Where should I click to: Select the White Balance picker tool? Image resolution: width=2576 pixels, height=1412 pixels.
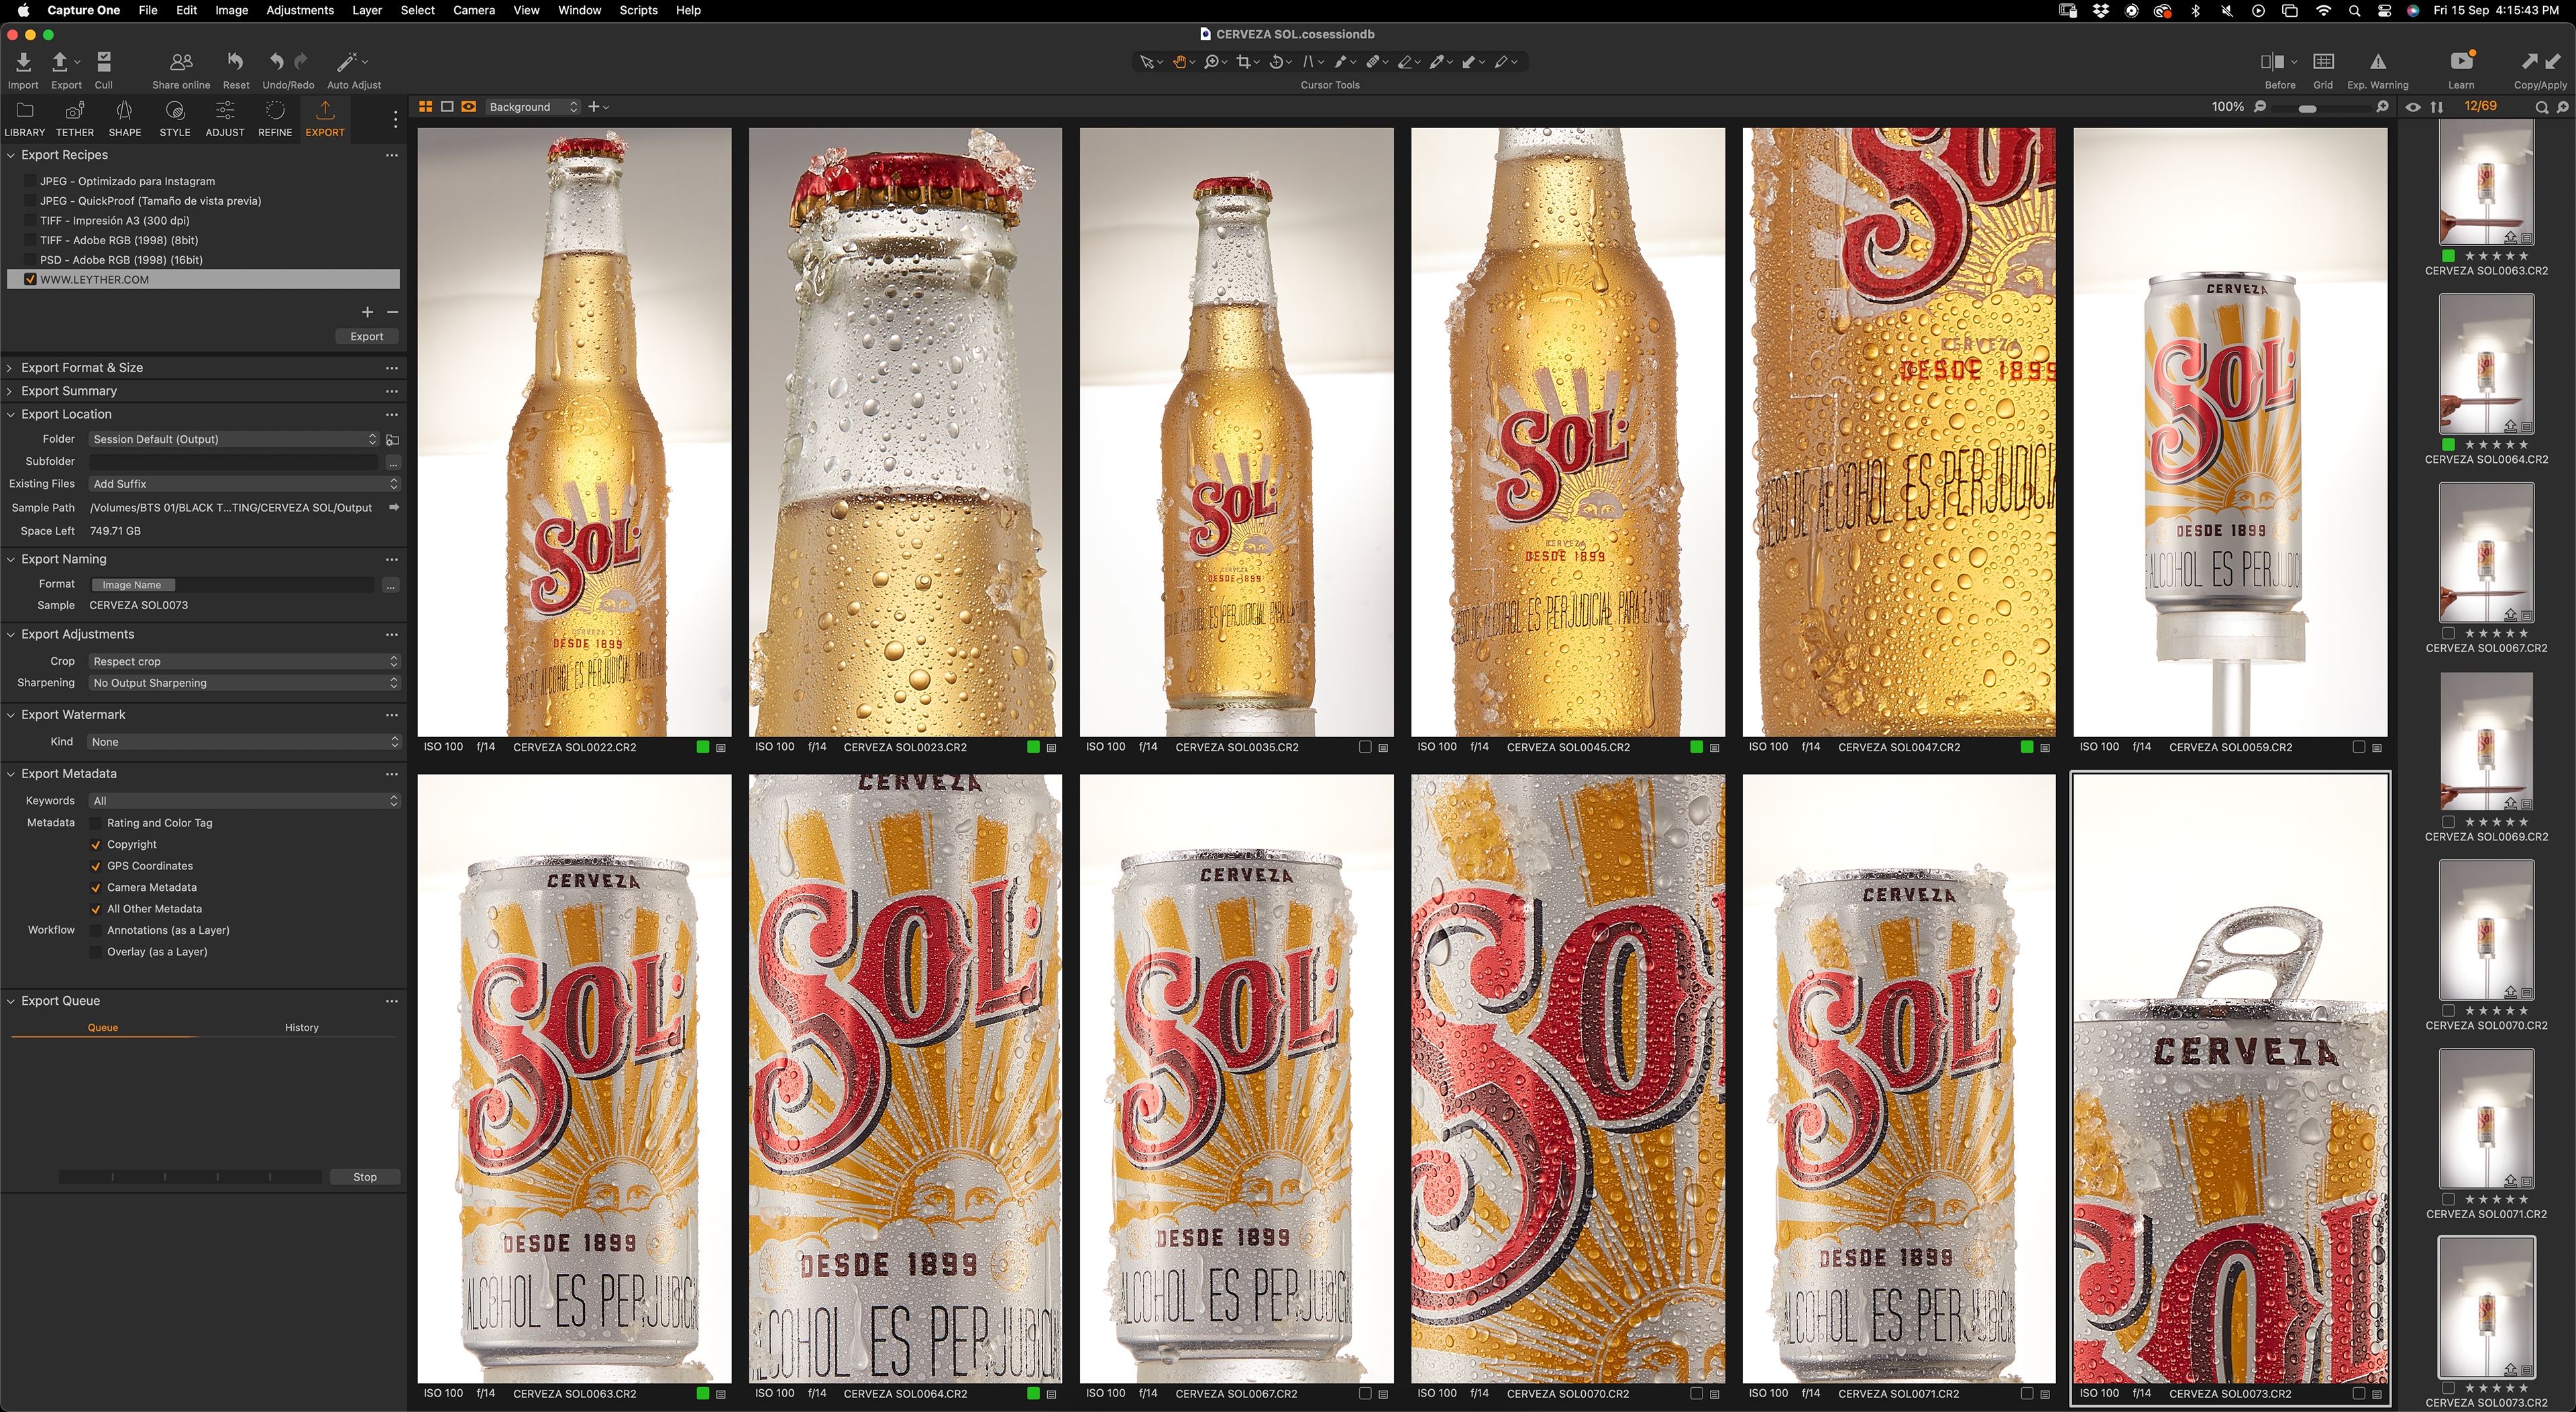click(1438, 62)
